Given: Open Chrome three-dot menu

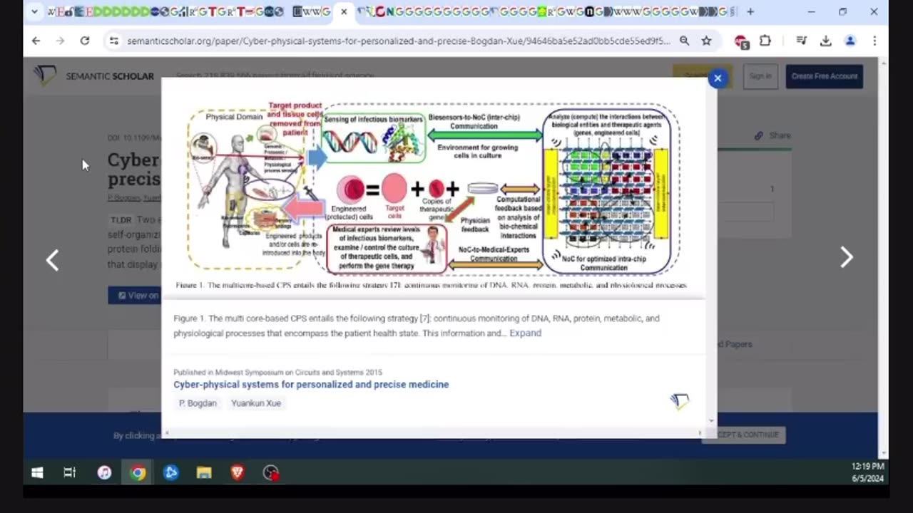Looking at the screenshot, I should point(874,41).
